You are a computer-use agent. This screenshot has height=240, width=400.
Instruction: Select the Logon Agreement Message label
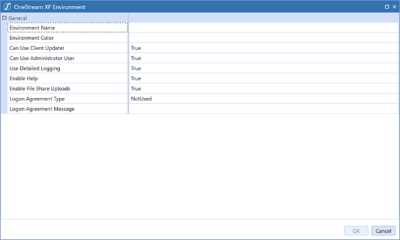pos(42,109)
